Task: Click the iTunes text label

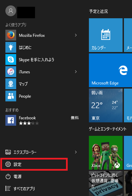Action: [24, 72]
